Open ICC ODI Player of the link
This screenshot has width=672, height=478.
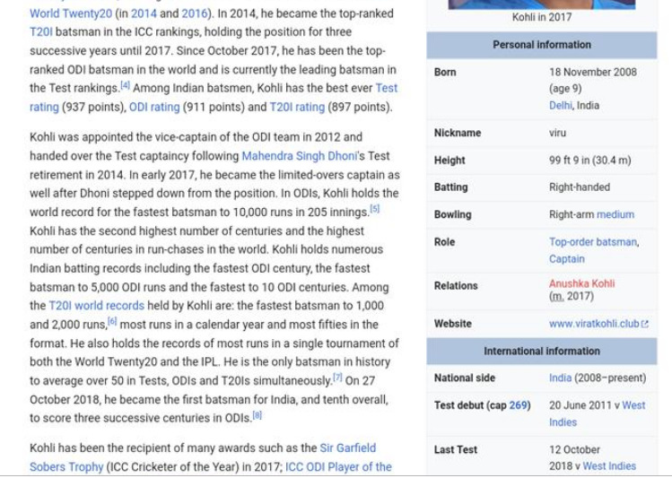(x=338, y=466)
